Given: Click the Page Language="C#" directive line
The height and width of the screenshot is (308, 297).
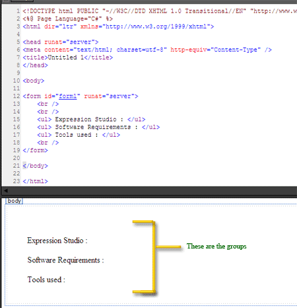Looking at the screenshot, I should point(68,19).
